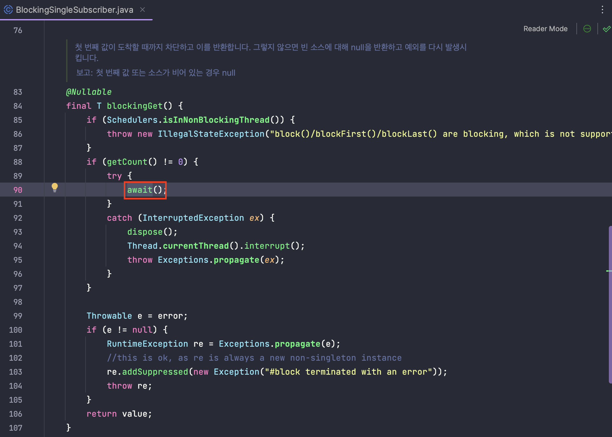The height and width of the screenshot is (437, 612).
Task: Click the yellow lightbulb intention icon
Action: [x=55, y=188]
